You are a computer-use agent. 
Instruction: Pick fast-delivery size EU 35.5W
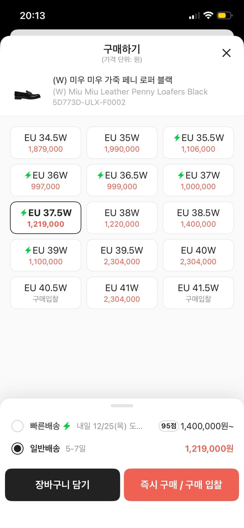[x=198, y=143]
